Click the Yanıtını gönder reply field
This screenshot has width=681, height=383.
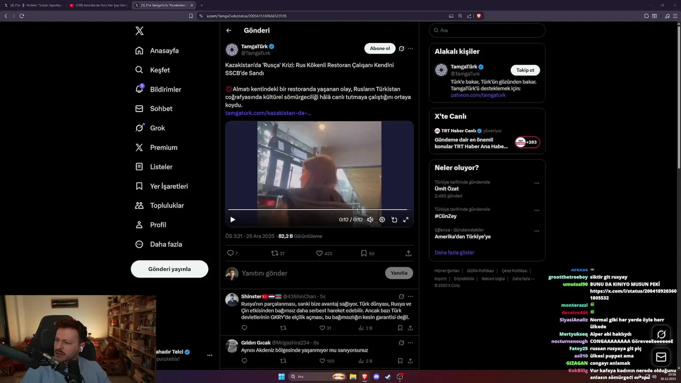point(311,273)
